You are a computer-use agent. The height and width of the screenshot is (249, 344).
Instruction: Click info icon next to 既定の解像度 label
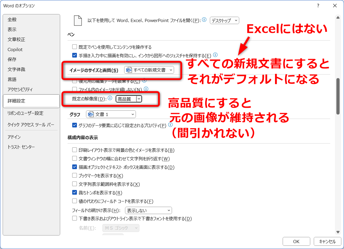[x=110, y=98]
